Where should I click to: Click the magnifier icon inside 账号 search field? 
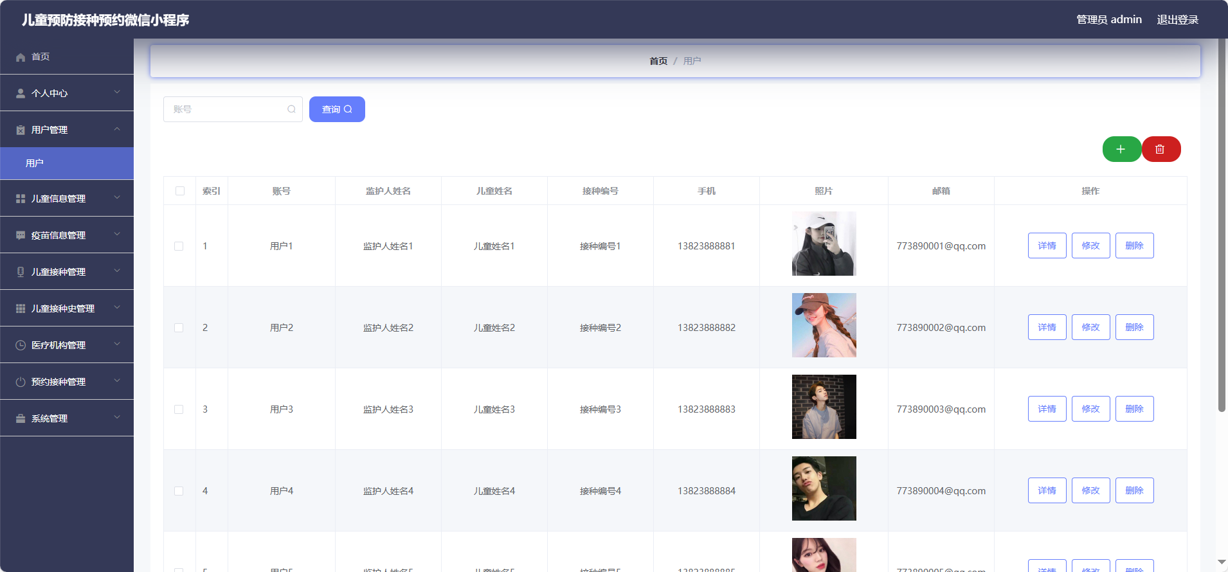click(291, 109)
